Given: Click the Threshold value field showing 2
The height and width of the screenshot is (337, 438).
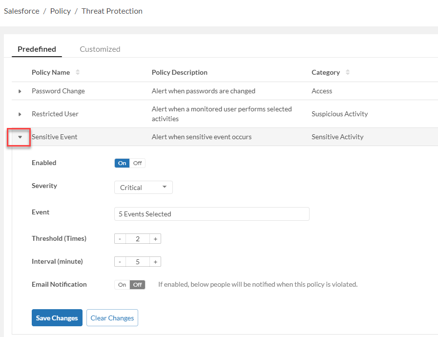Looking at the screenshot, I should 138,239.
